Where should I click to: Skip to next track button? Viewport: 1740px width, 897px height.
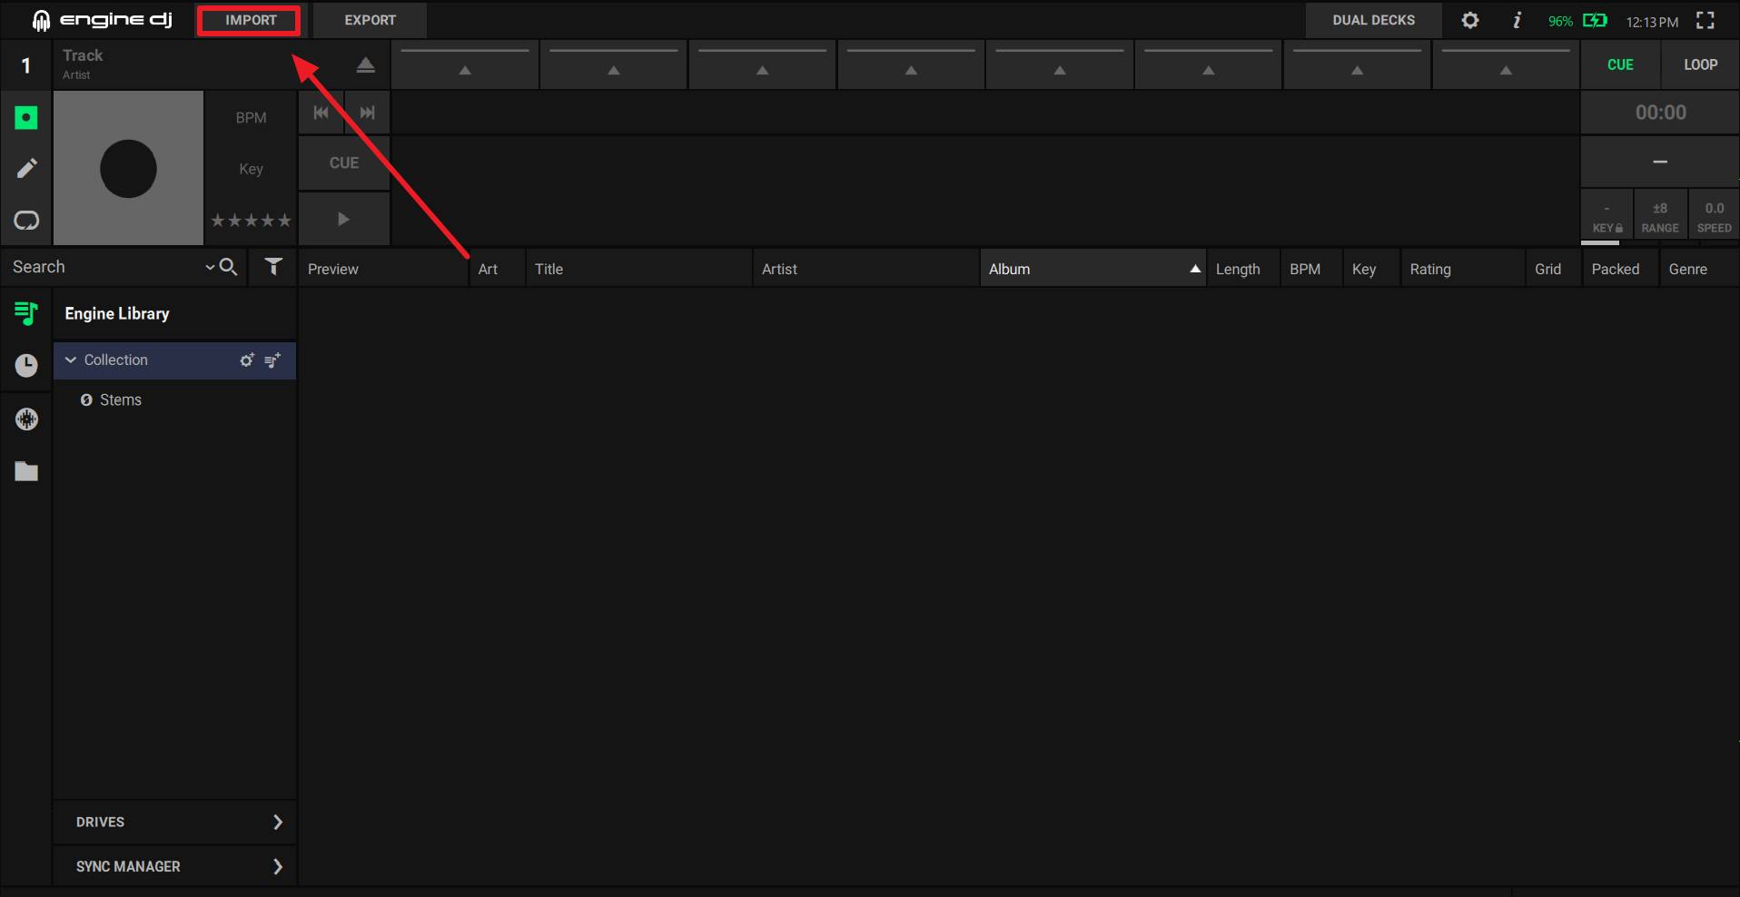click(x=367, y=113)
